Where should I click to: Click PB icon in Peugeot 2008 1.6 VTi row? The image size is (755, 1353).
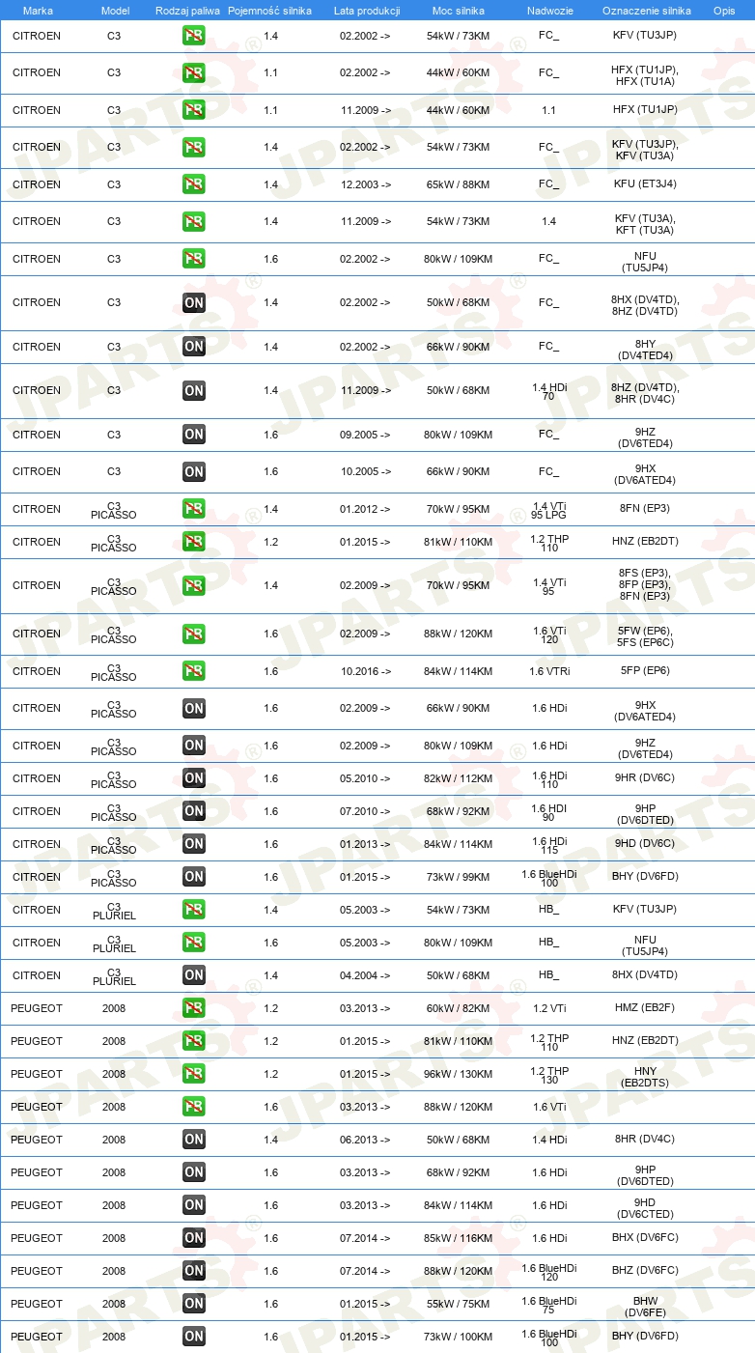pos(194,1107)
